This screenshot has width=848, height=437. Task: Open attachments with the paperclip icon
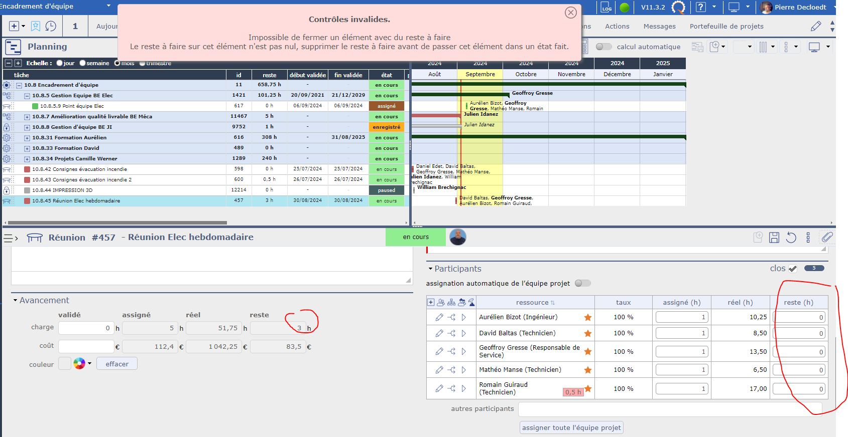pyautogui.click(x=827, y=237)
